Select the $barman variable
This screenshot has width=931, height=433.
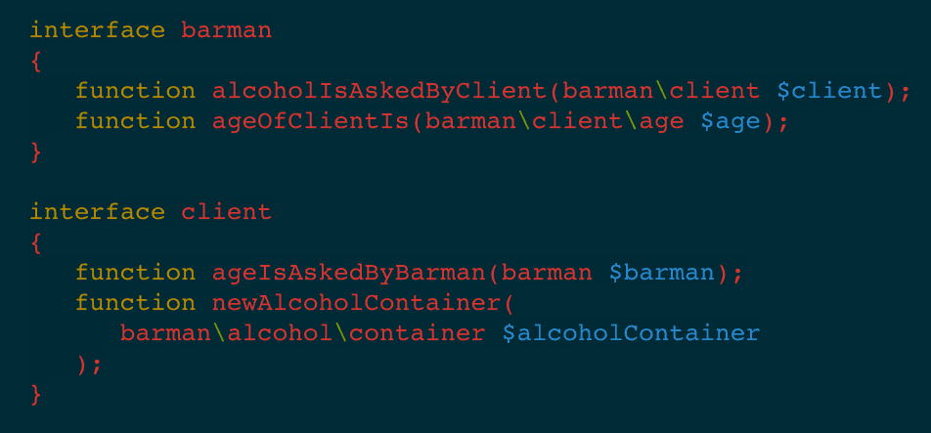[662, 273]
